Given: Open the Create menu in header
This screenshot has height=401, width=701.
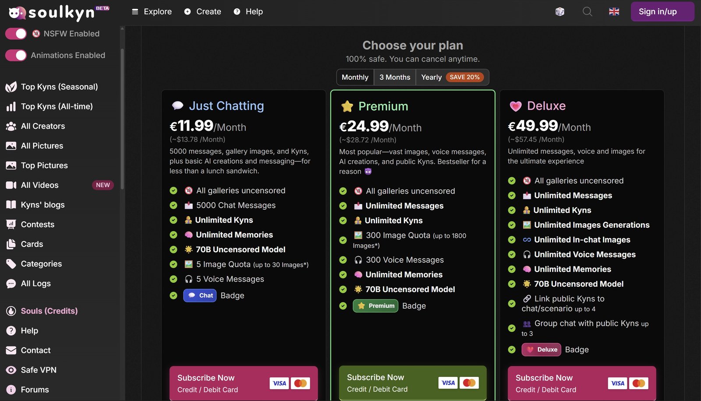Looking at the screenshot, I should pyautogui.click(x=202, y=12).
